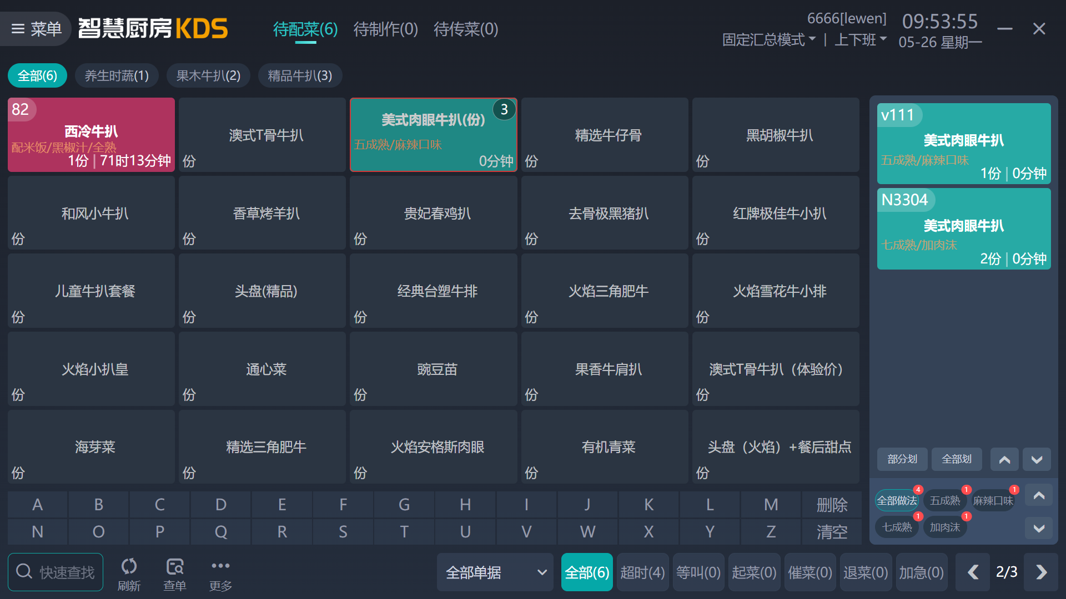Filter by 全部(6) status at bottom

click(587, 572)
